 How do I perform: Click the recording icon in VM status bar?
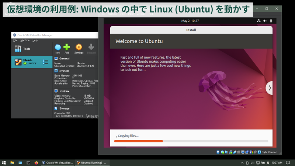pyautogui.click(x=247, y=152)
